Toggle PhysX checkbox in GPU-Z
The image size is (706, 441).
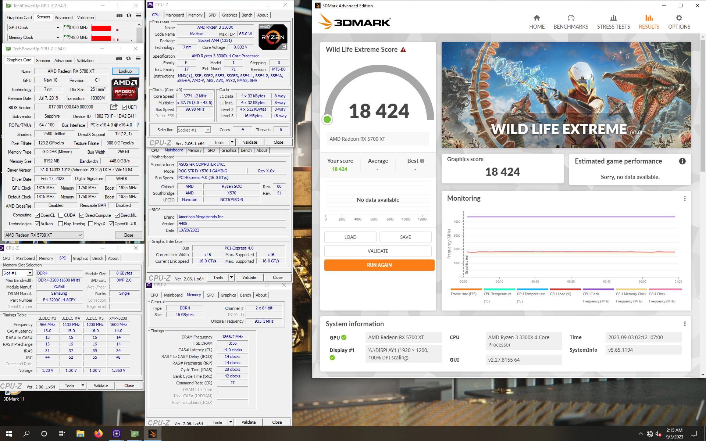click(x=90, y=224)
